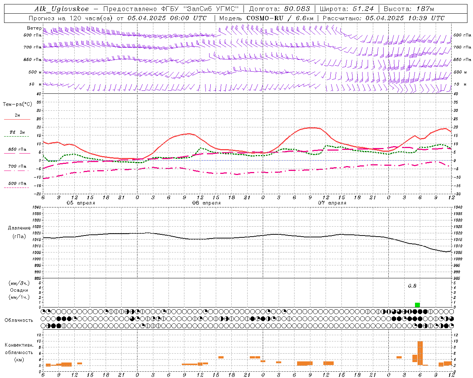Image resolution: width=473 pixels, height=378 pixels.
Task: Click the Тем-ра(°C) temperature panel label
Action: point(17,104)
